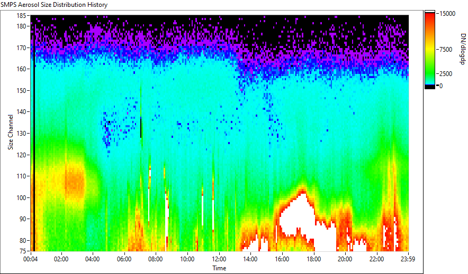The width and height of the screenshot is (468, 274).
Task: Click the 100 y-axis tick label
Action: (x=21, y=197)
